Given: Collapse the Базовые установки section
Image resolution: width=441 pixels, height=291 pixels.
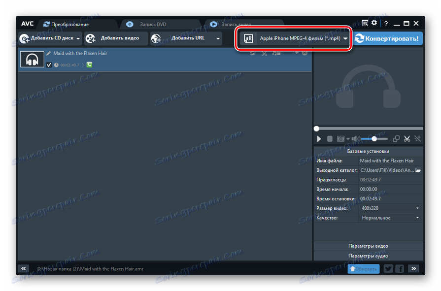Looking at the screenshot, I should (368, 151).
